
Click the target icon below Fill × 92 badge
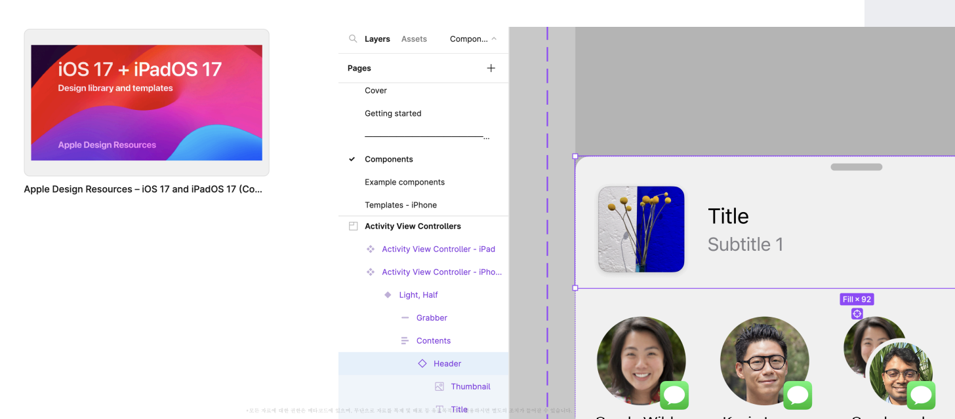[857, 314]
